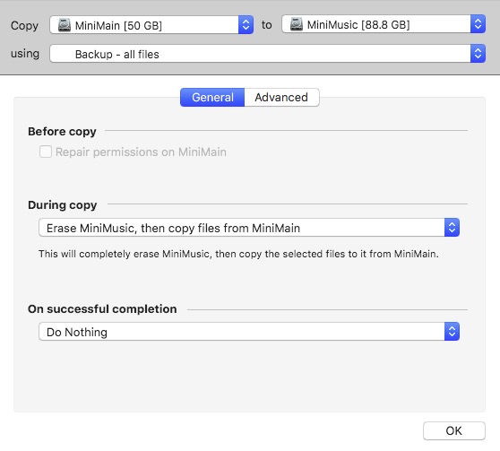Open the source drive MiniMain dropdown
500x451 pixels.
click(x=151, y=25)
